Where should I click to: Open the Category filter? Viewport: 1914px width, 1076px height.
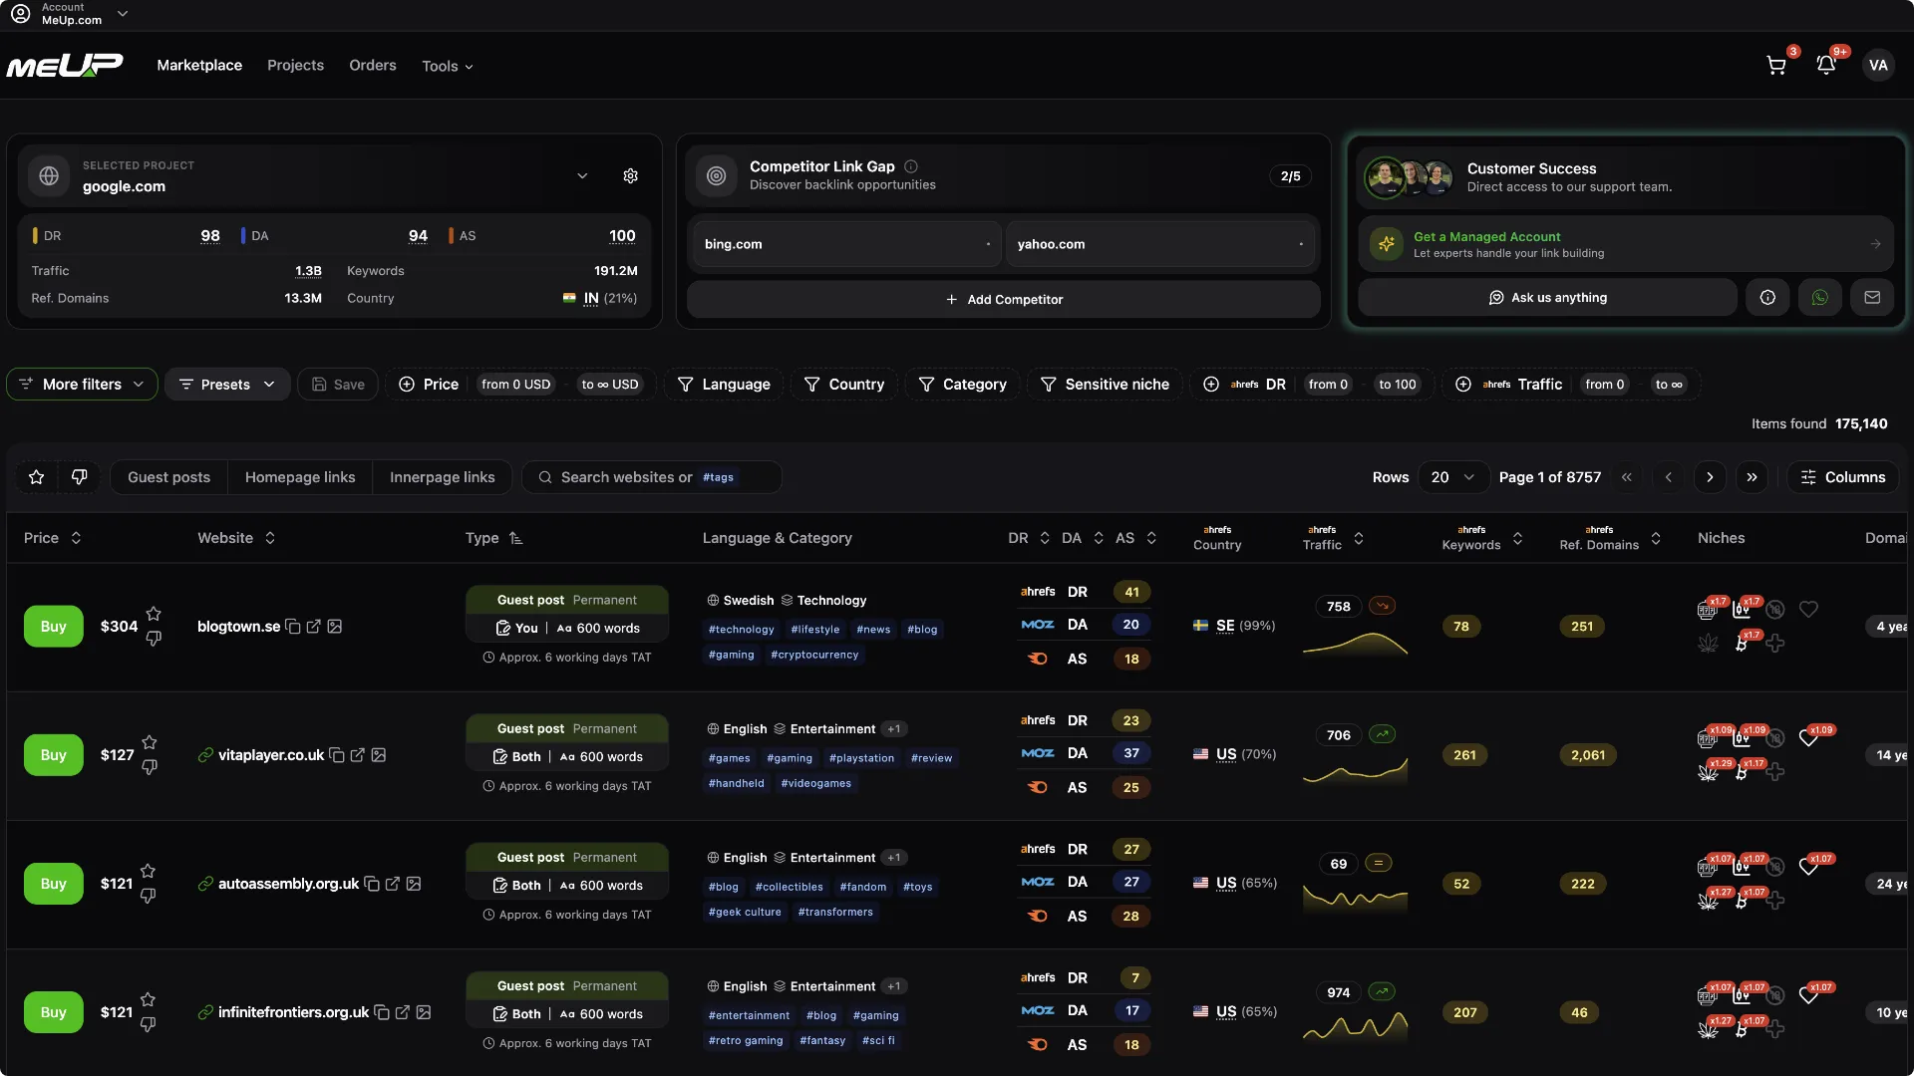[962, 385]
